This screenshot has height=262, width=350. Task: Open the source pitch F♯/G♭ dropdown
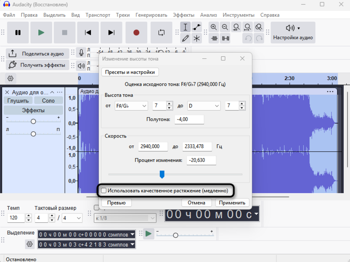pyautogui.click(x=131, y=106)
